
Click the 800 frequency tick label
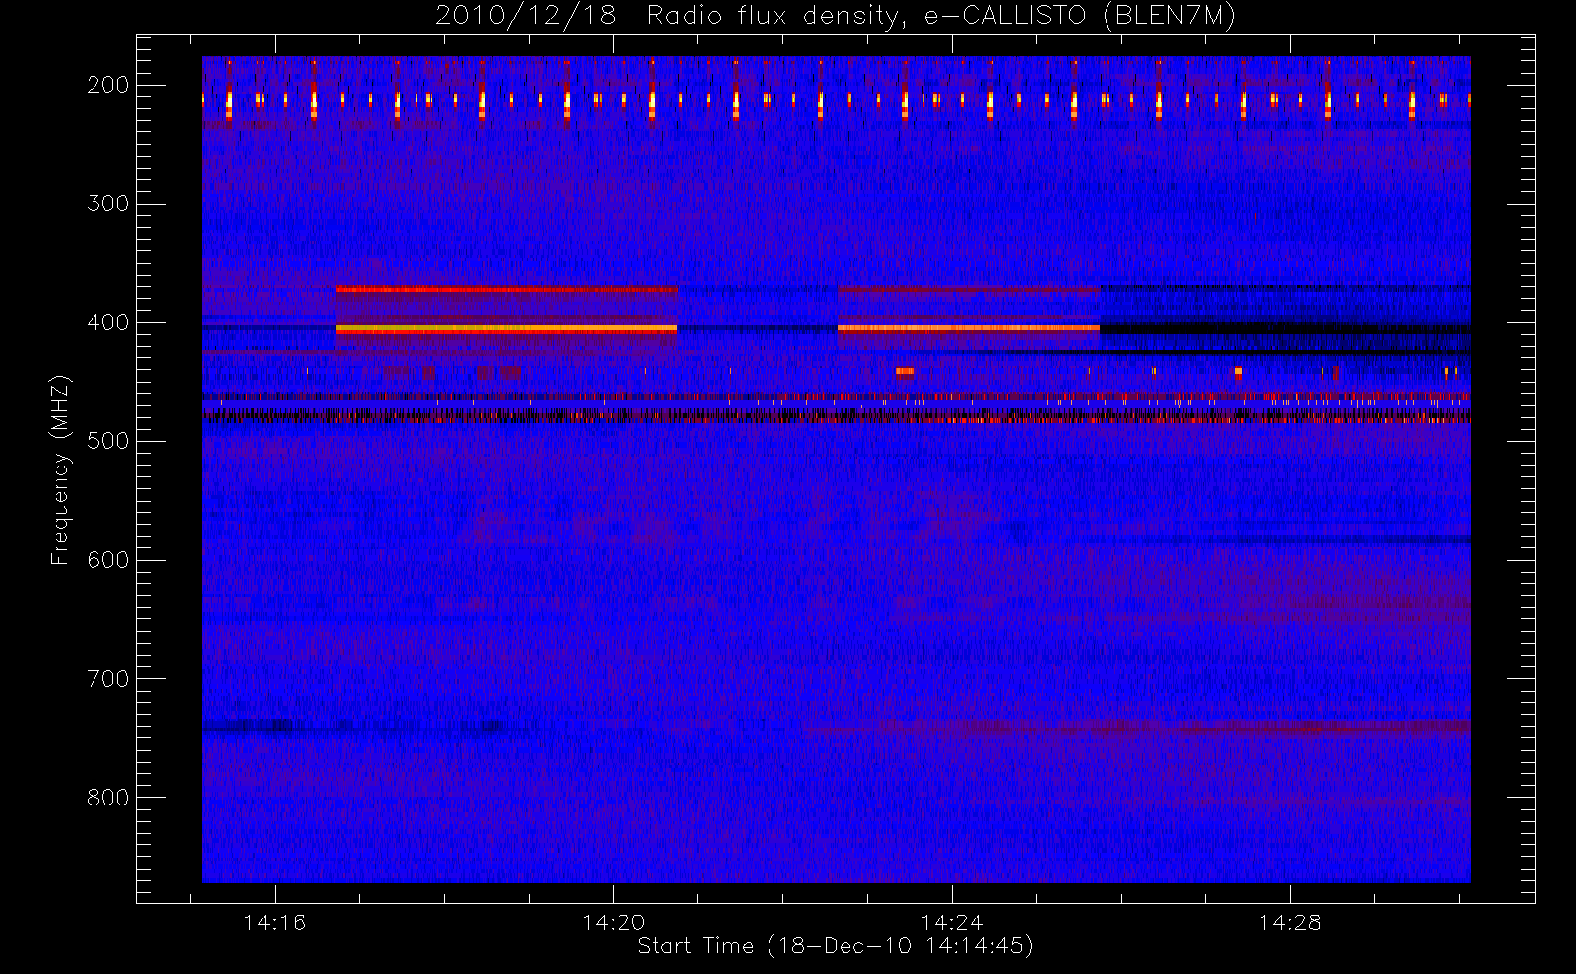coord(108,798)
